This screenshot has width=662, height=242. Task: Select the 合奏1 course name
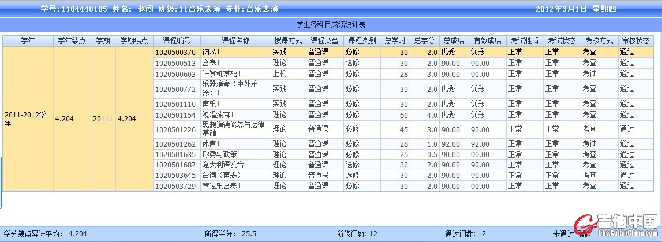[x=211, y=63]
